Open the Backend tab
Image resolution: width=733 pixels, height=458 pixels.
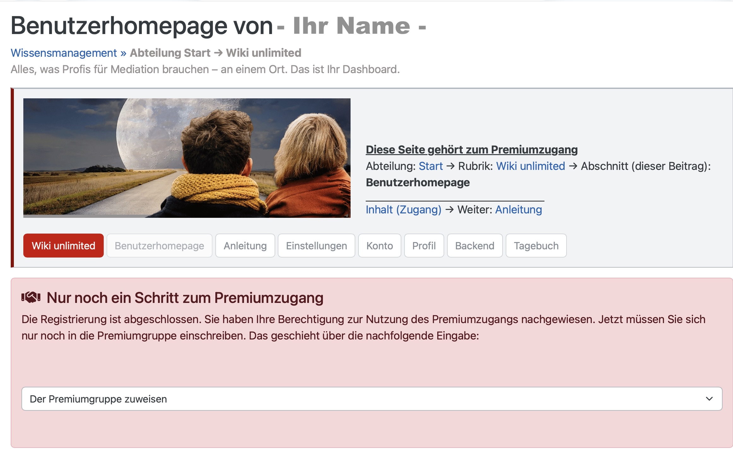point(474,246)
